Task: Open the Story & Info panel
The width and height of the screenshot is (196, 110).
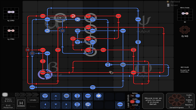Action: tap(8, 100)
